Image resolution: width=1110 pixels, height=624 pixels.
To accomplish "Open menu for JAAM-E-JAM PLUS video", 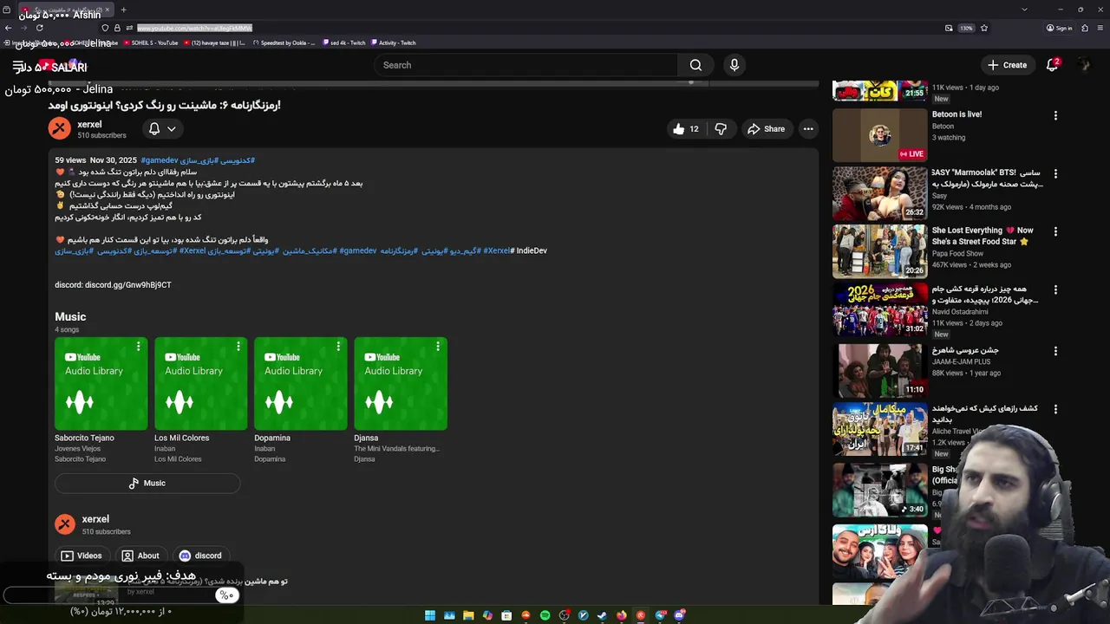I will [x=1055, y=352].
